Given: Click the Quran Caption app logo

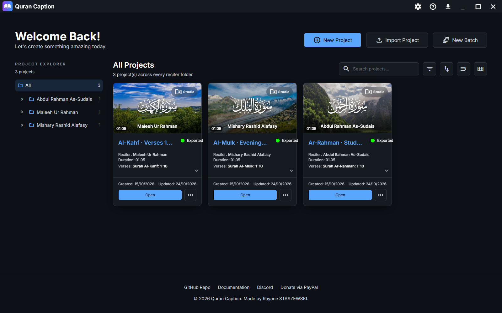Looking at the screenshot, I should pos(8,6).
